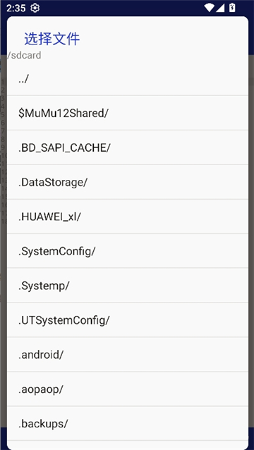The image size is (254, 450).
Task: Open the .UTSystemConfig folder
Action: point(128,320)
